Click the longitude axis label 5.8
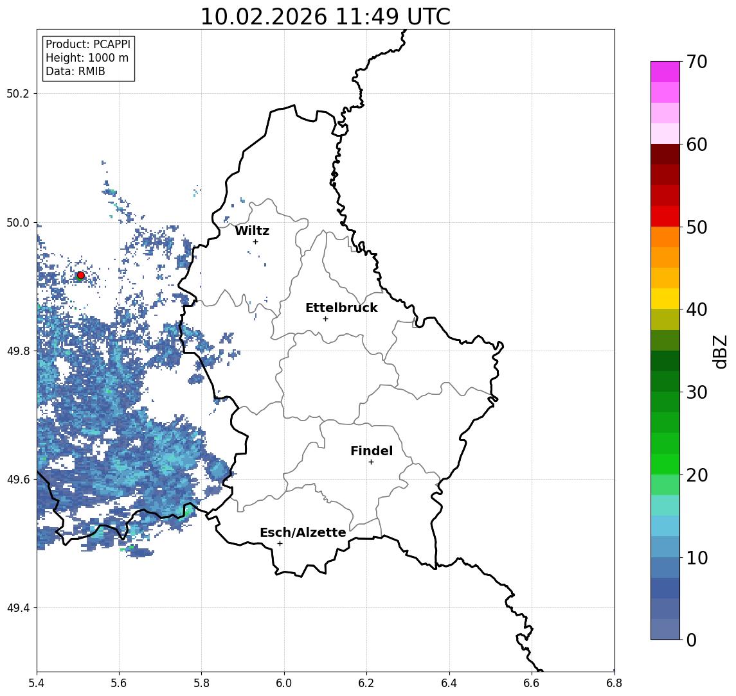This screenshot has width=736, height=696. pos(202,683)
